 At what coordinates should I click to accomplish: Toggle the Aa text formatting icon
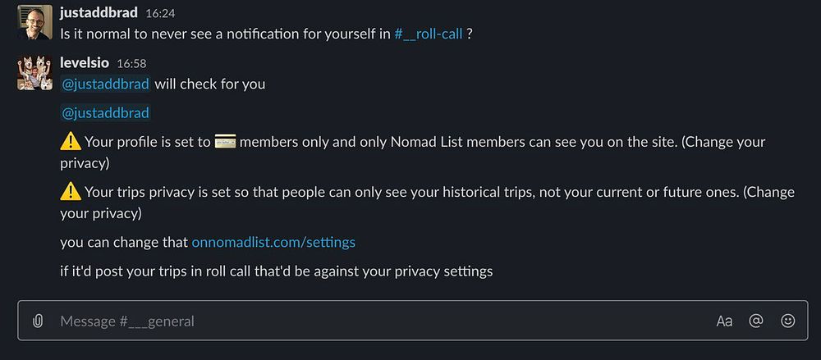(x=724, y=321)
